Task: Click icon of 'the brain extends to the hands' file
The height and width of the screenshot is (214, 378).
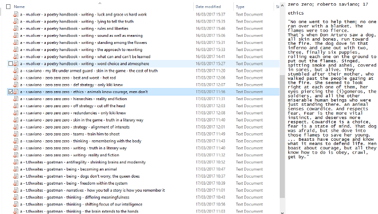Action: (17, 211)
